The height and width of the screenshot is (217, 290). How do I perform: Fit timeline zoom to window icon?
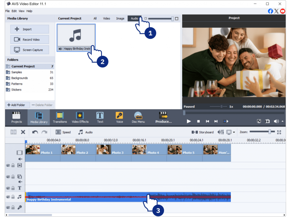[279, 132]
